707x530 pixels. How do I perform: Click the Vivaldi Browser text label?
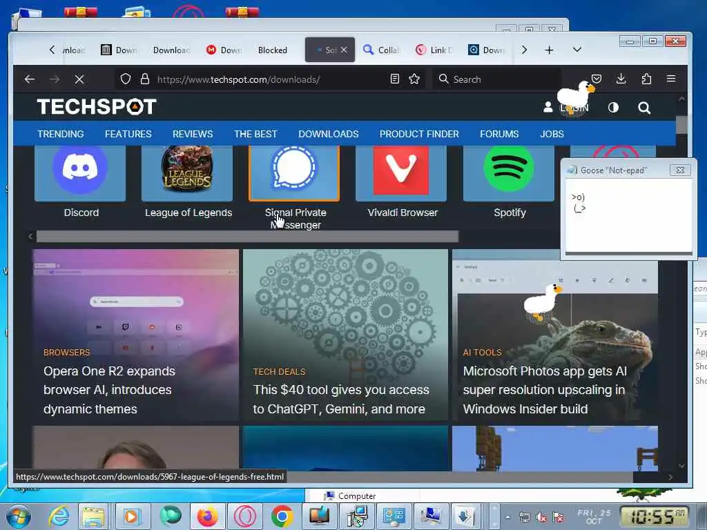[403, 213]
